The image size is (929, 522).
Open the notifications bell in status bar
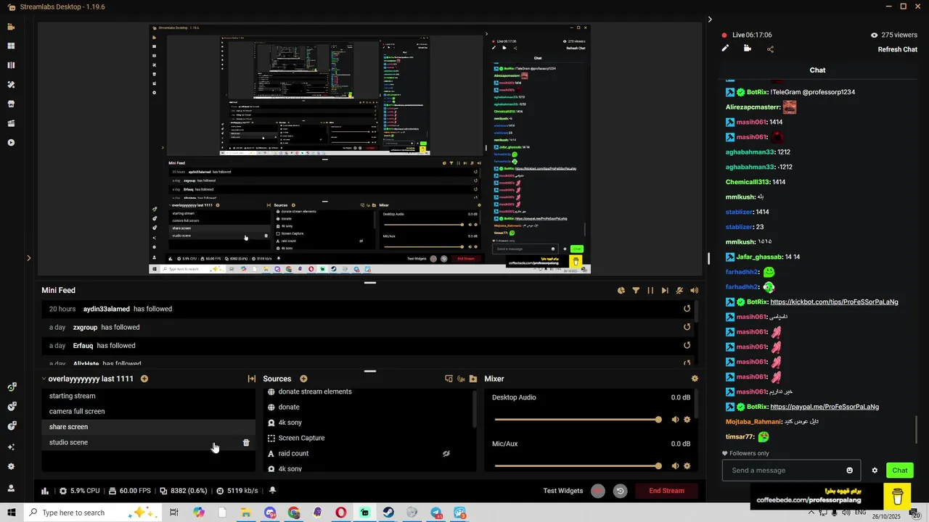[x=272, y=491]
